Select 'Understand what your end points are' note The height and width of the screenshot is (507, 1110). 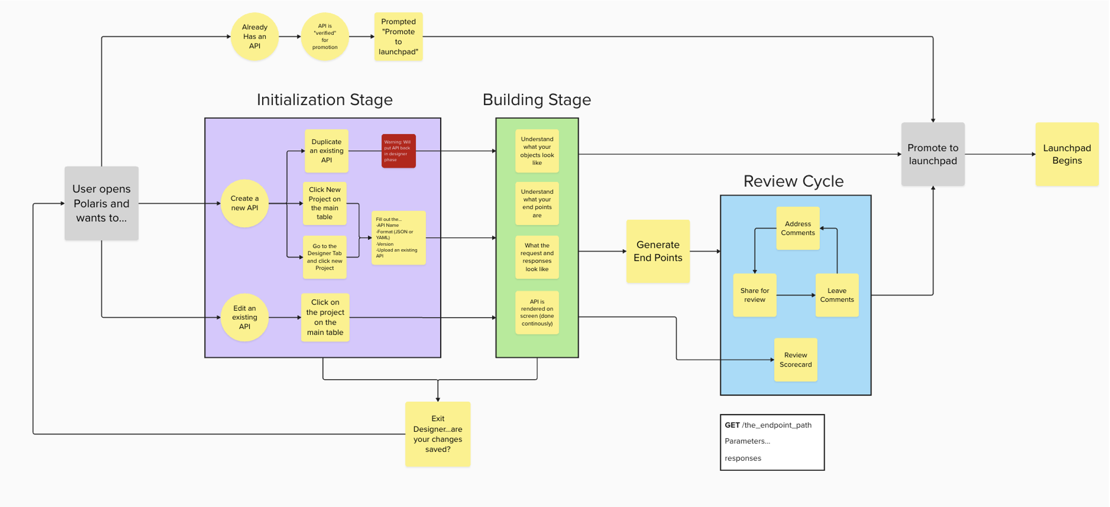pyautogui.click(x=537, y=204)
